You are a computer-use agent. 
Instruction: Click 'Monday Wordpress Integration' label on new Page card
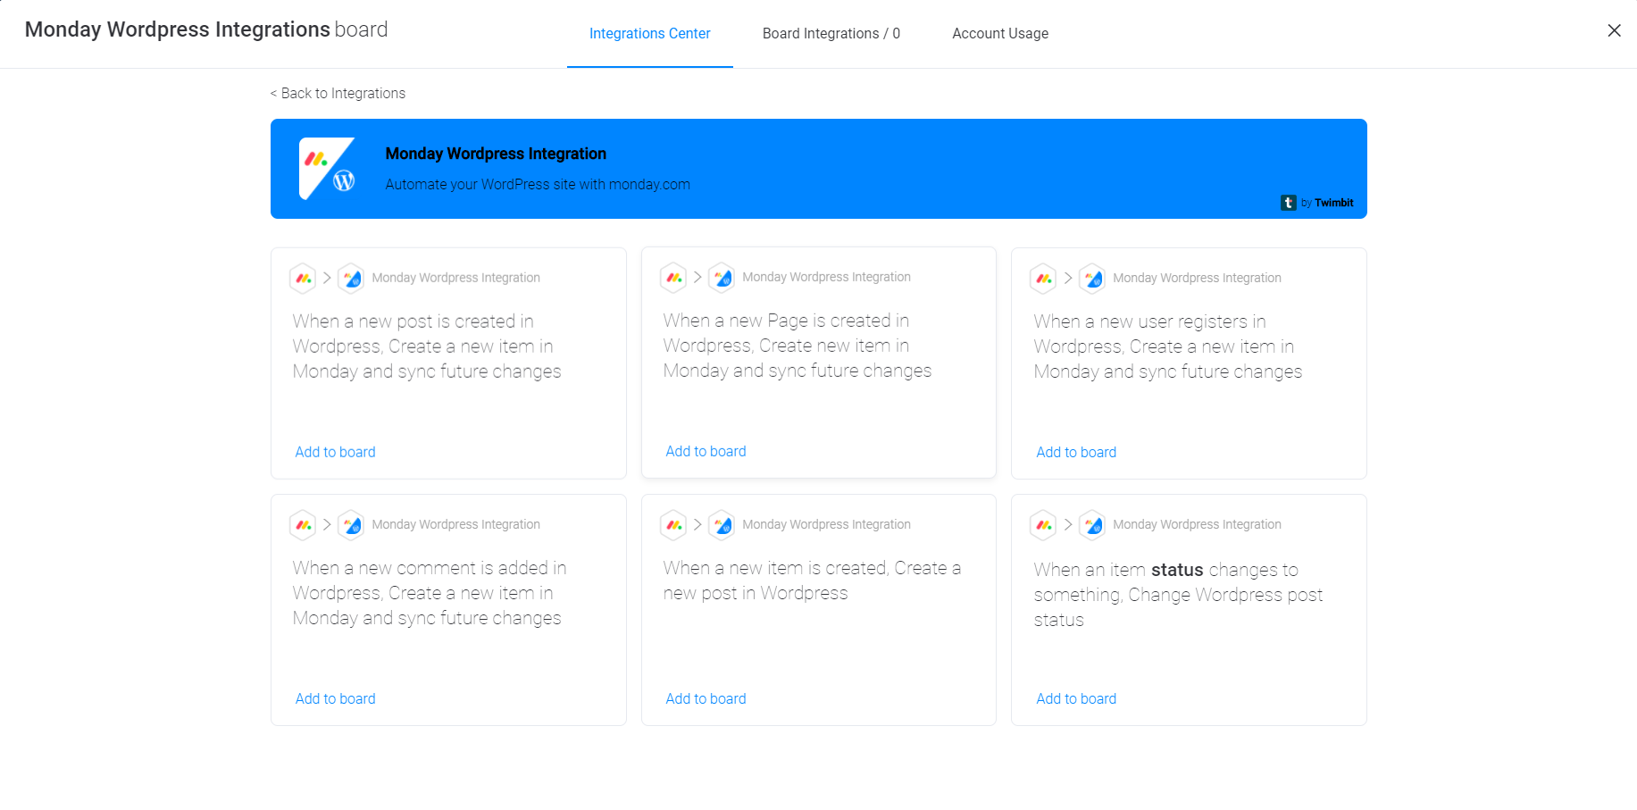pyautogui.click(x=826, y=277)
